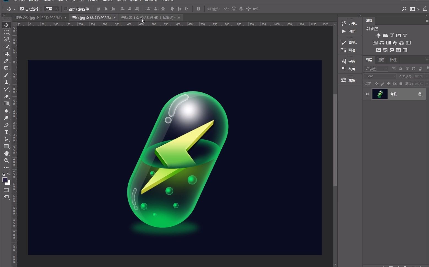Open the 动作 panel button

coord(350,31)
